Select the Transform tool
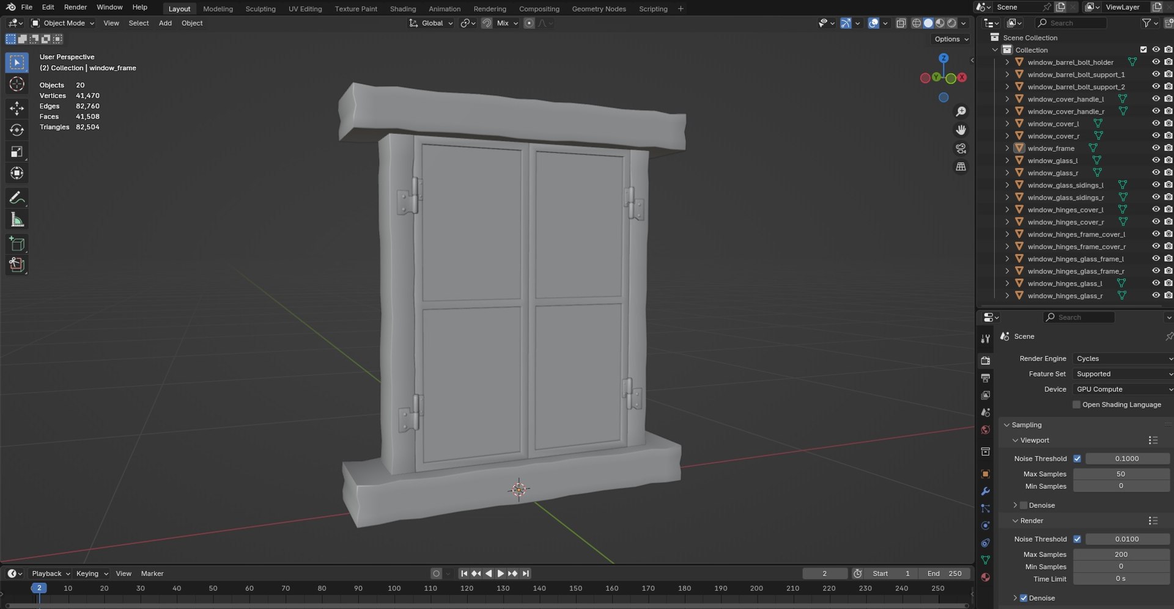 pos(17,173)
